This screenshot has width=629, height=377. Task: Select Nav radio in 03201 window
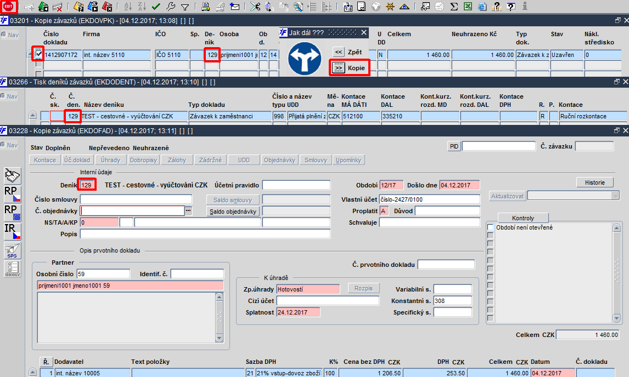click(x=4, y=35)
